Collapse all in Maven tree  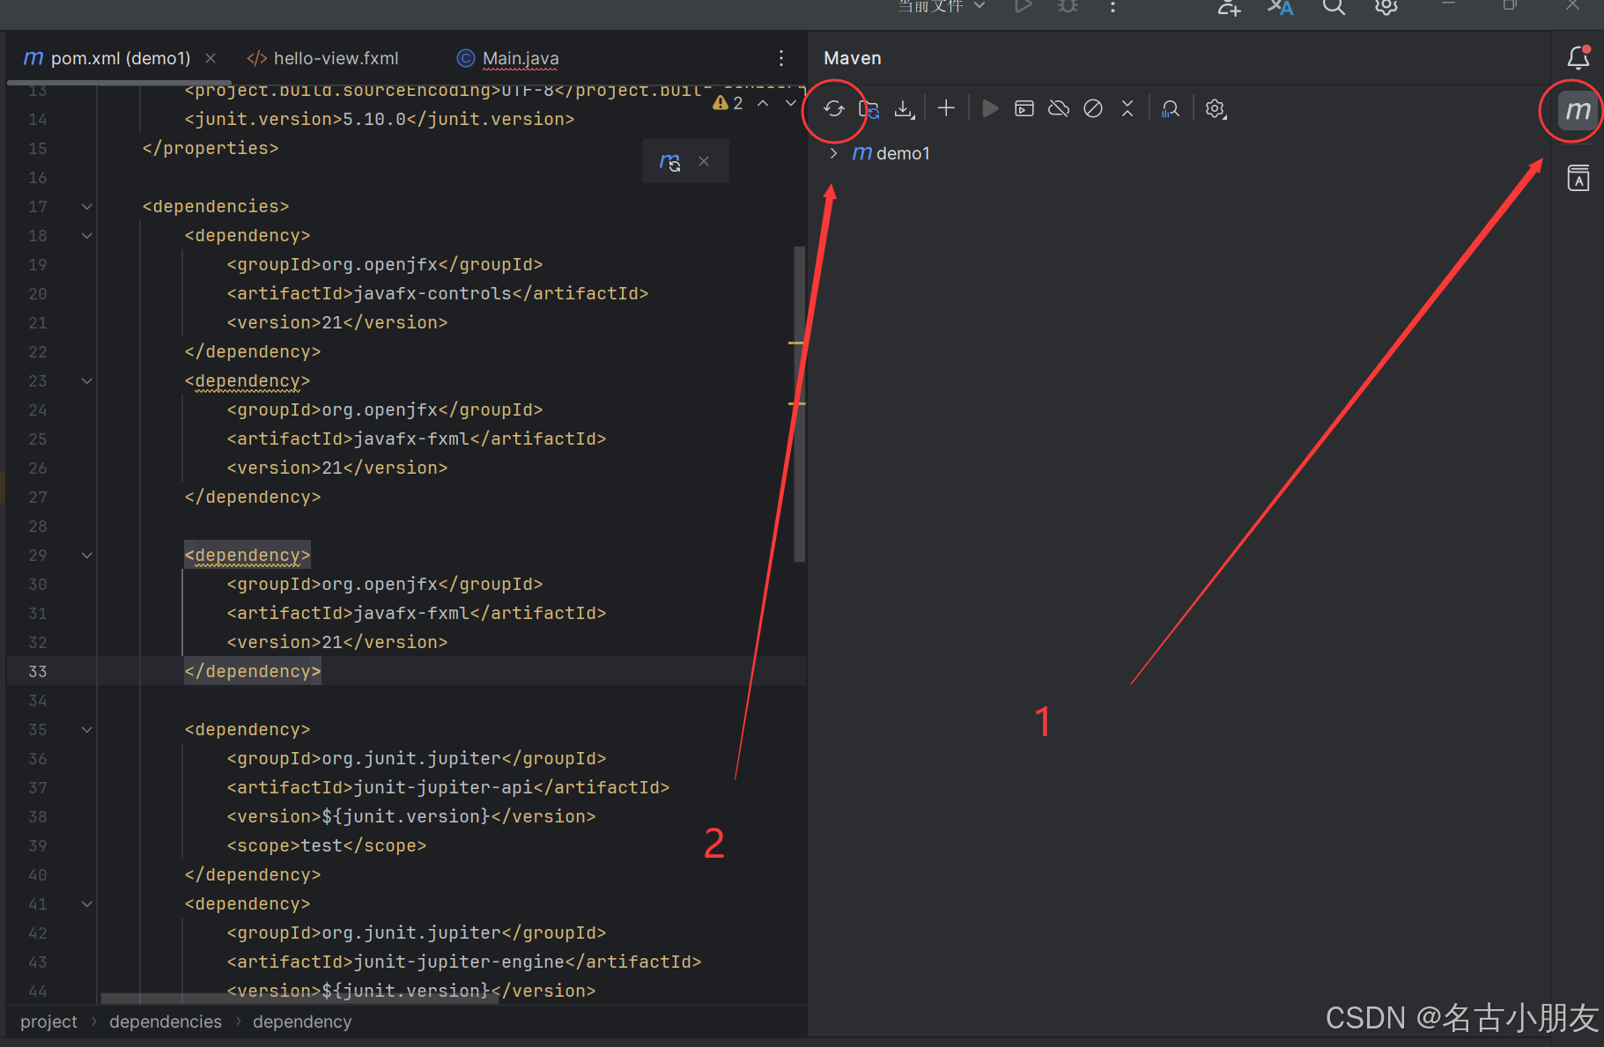pos(1127,108)
